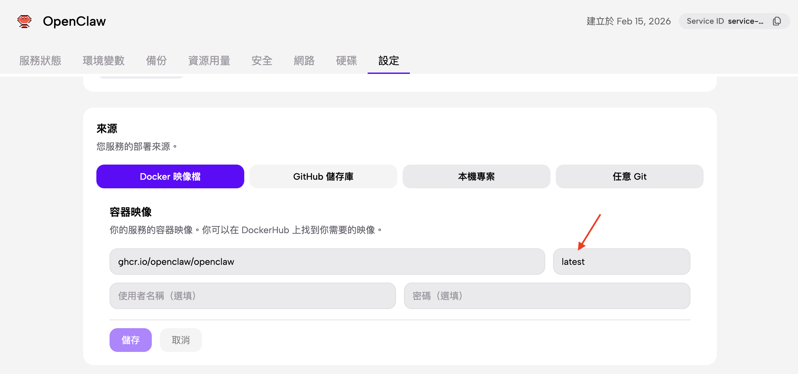Copy the Service ID using the copy icon

pos(777,21)
